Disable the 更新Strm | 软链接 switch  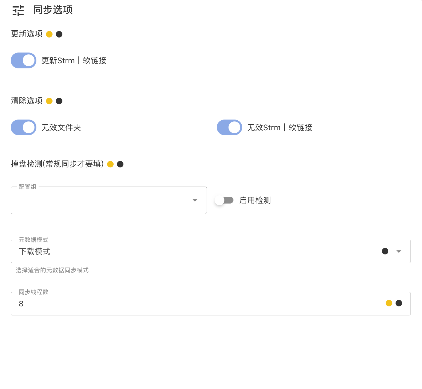(24, 60)
